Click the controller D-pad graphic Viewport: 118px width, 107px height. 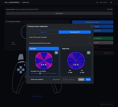click(21, 70)
